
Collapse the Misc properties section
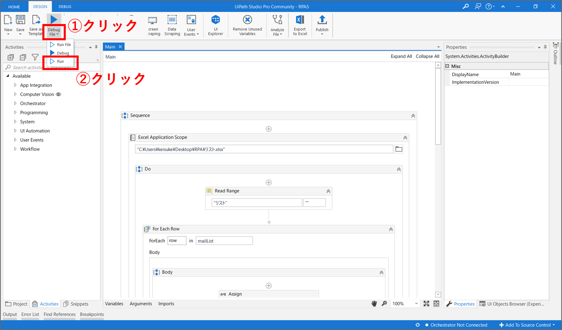click(x=447, y=66)
